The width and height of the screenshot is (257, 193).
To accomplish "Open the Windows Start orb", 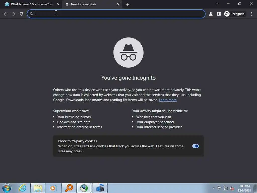I will (7, 188).
